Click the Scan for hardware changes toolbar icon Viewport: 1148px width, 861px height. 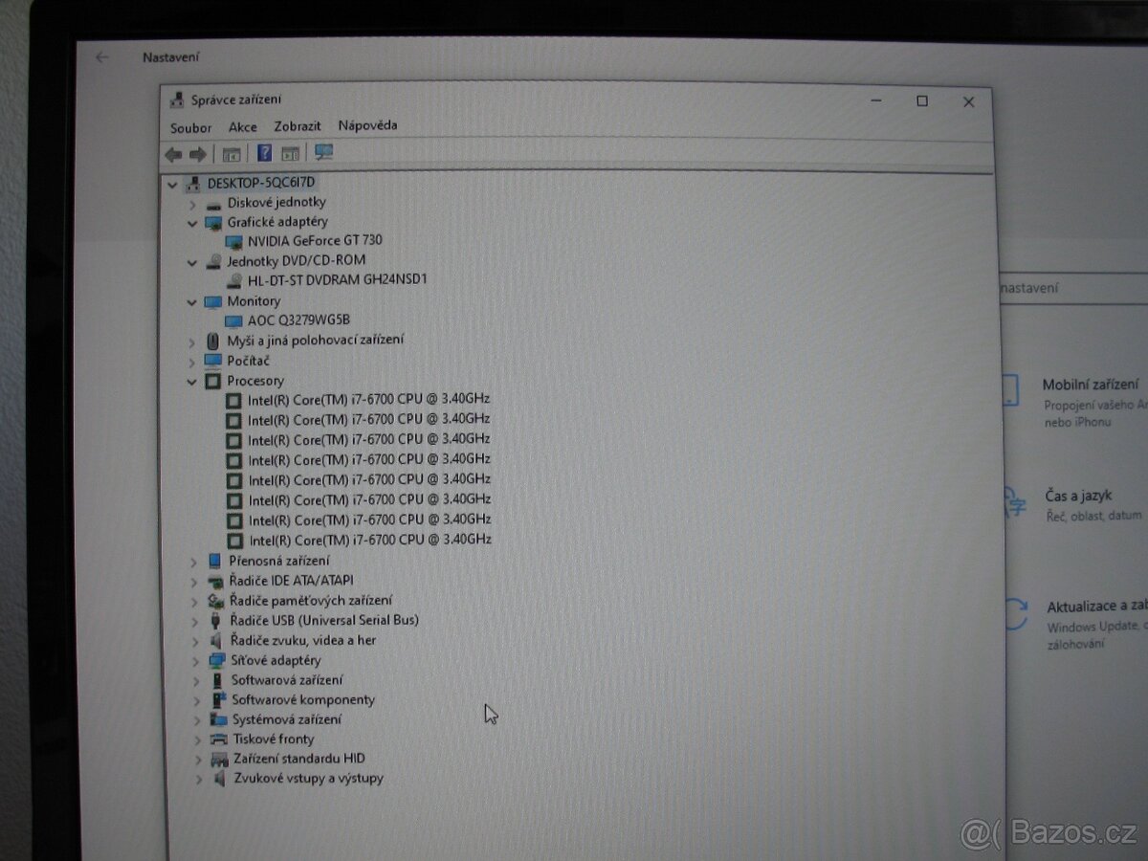click(x=322, y=153)
